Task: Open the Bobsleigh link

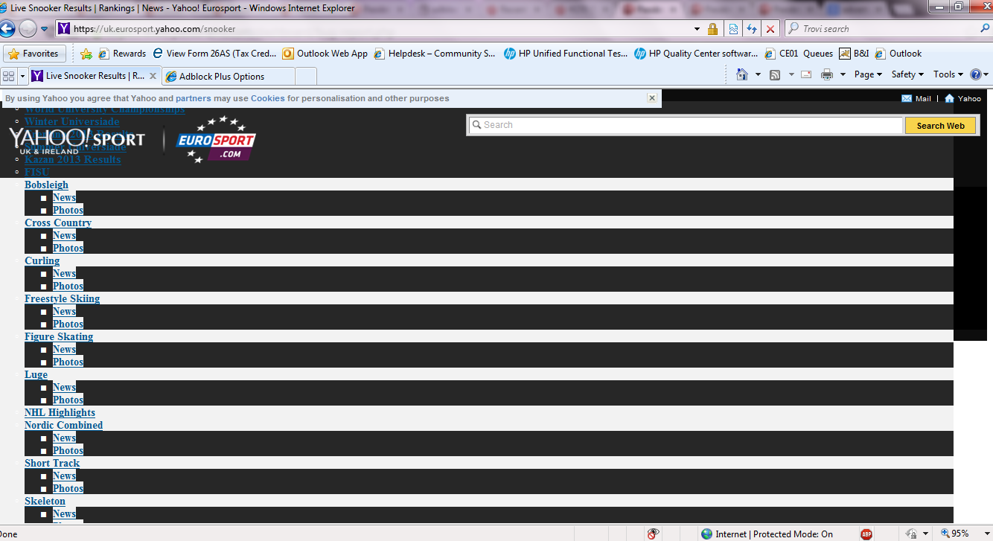Action: pyautogui.click(x=46, y=185)
